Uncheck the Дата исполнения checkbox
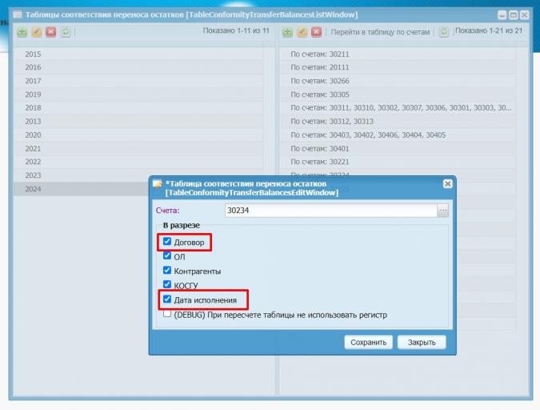Image resolution: width=540 pixels, height=410 pixels. [x=167, y=299]
